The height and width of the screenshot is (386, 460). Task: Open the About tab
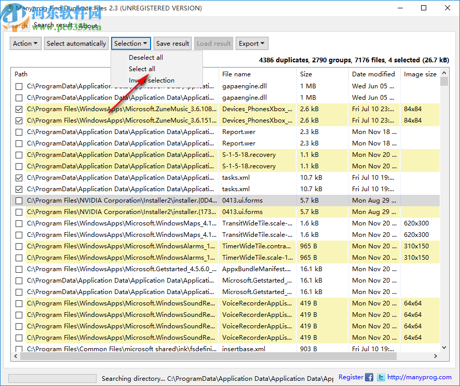click(88, 25)
